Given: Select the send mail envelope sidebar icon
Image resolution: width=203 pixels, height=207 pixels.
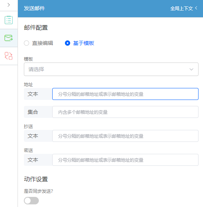Looking at the screenshot, I should [x=9, y=38].
